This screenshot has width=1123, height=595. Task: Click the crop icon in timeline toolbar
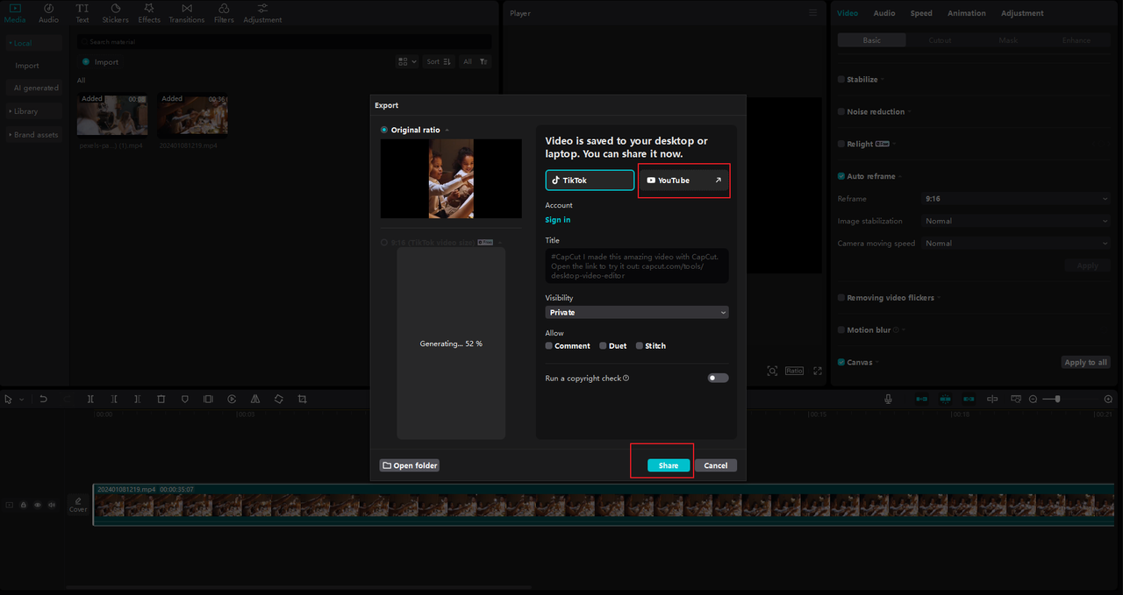pyautogui.click(x=302, y=399)
